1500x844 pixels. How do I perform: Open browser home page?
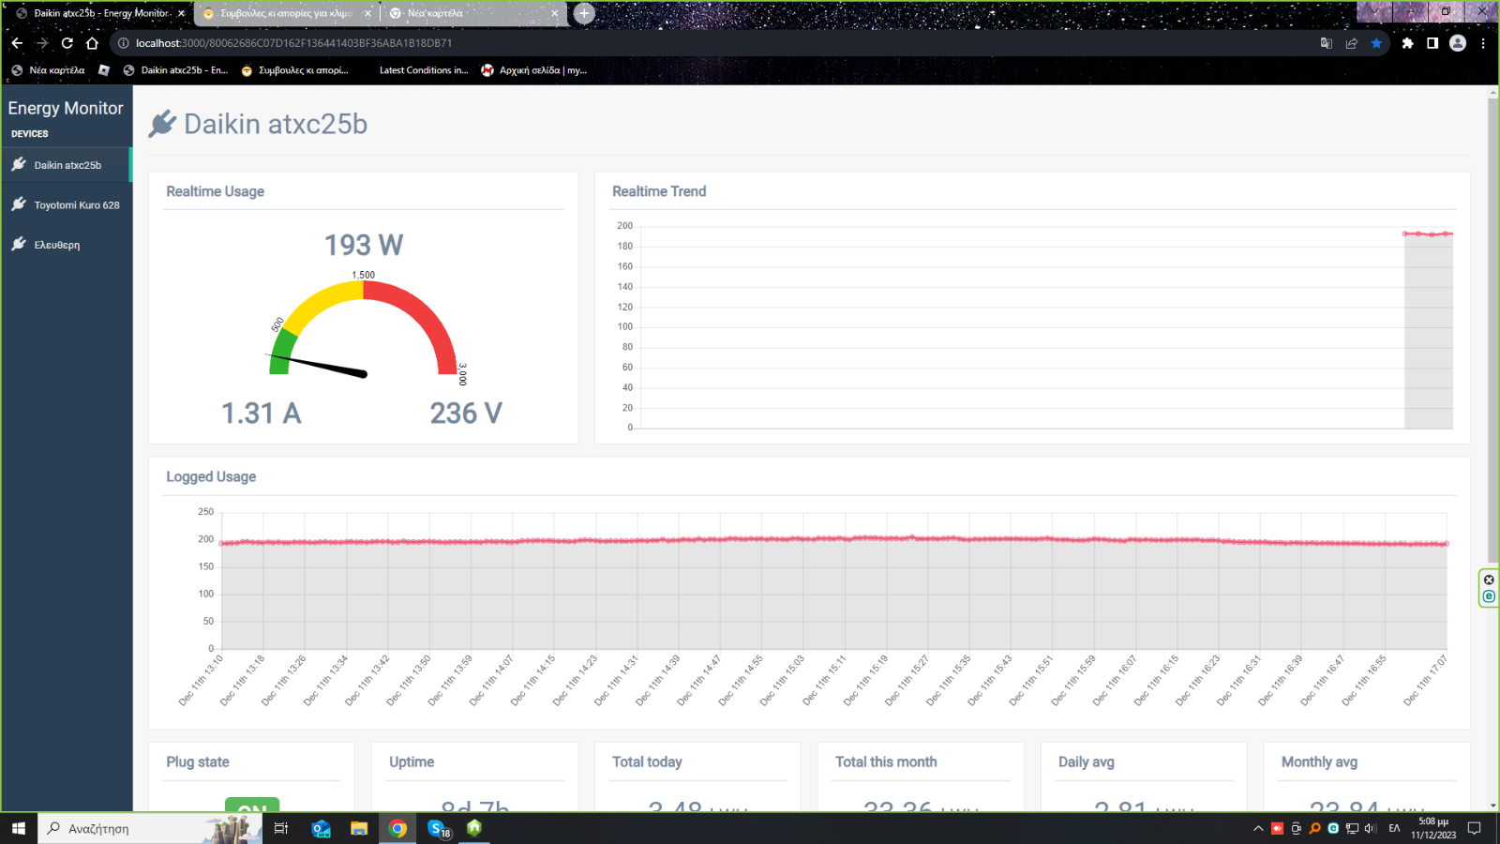[x=92, y=43]
